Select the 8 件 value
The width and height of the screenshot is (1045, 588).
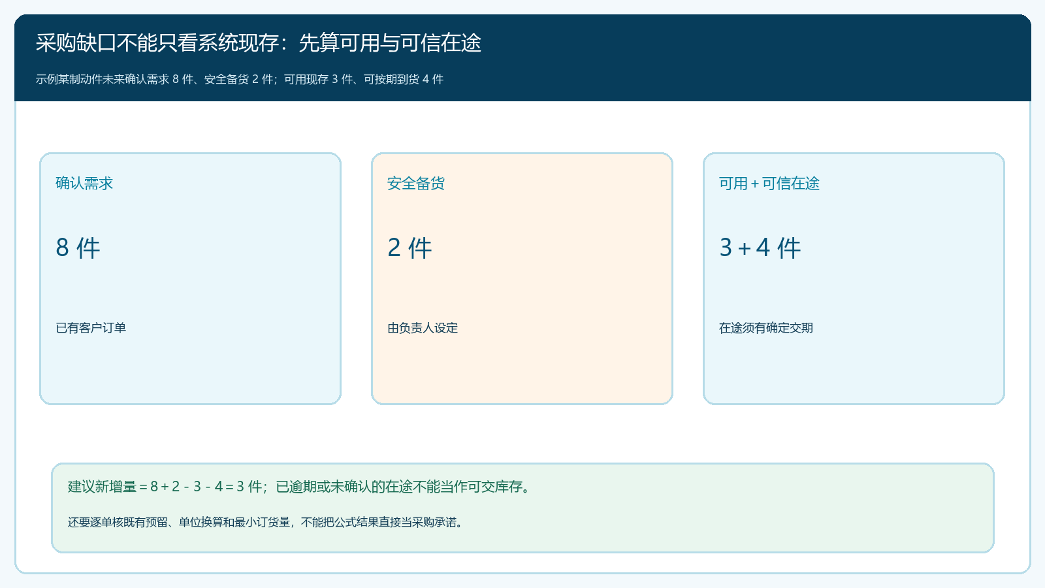[78, 248]
